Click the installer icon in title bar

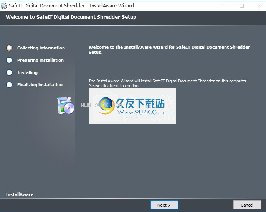pos(4,6)
